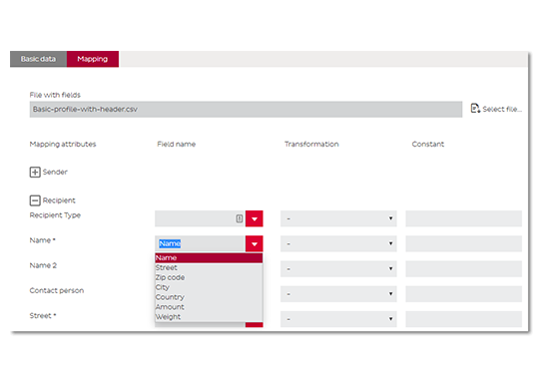
Task: Open the Name 2 row transformation dropdown
Action: point(338,269)
